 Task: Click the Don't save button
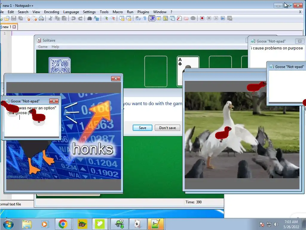tap(167, 128)
